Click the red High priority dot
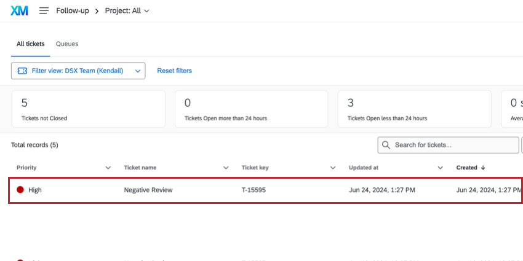 click(20, 190)
